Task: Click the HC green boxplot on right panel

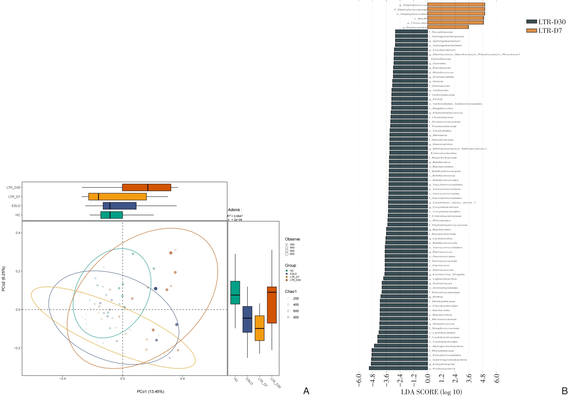Action: click(x=235, y=292)
